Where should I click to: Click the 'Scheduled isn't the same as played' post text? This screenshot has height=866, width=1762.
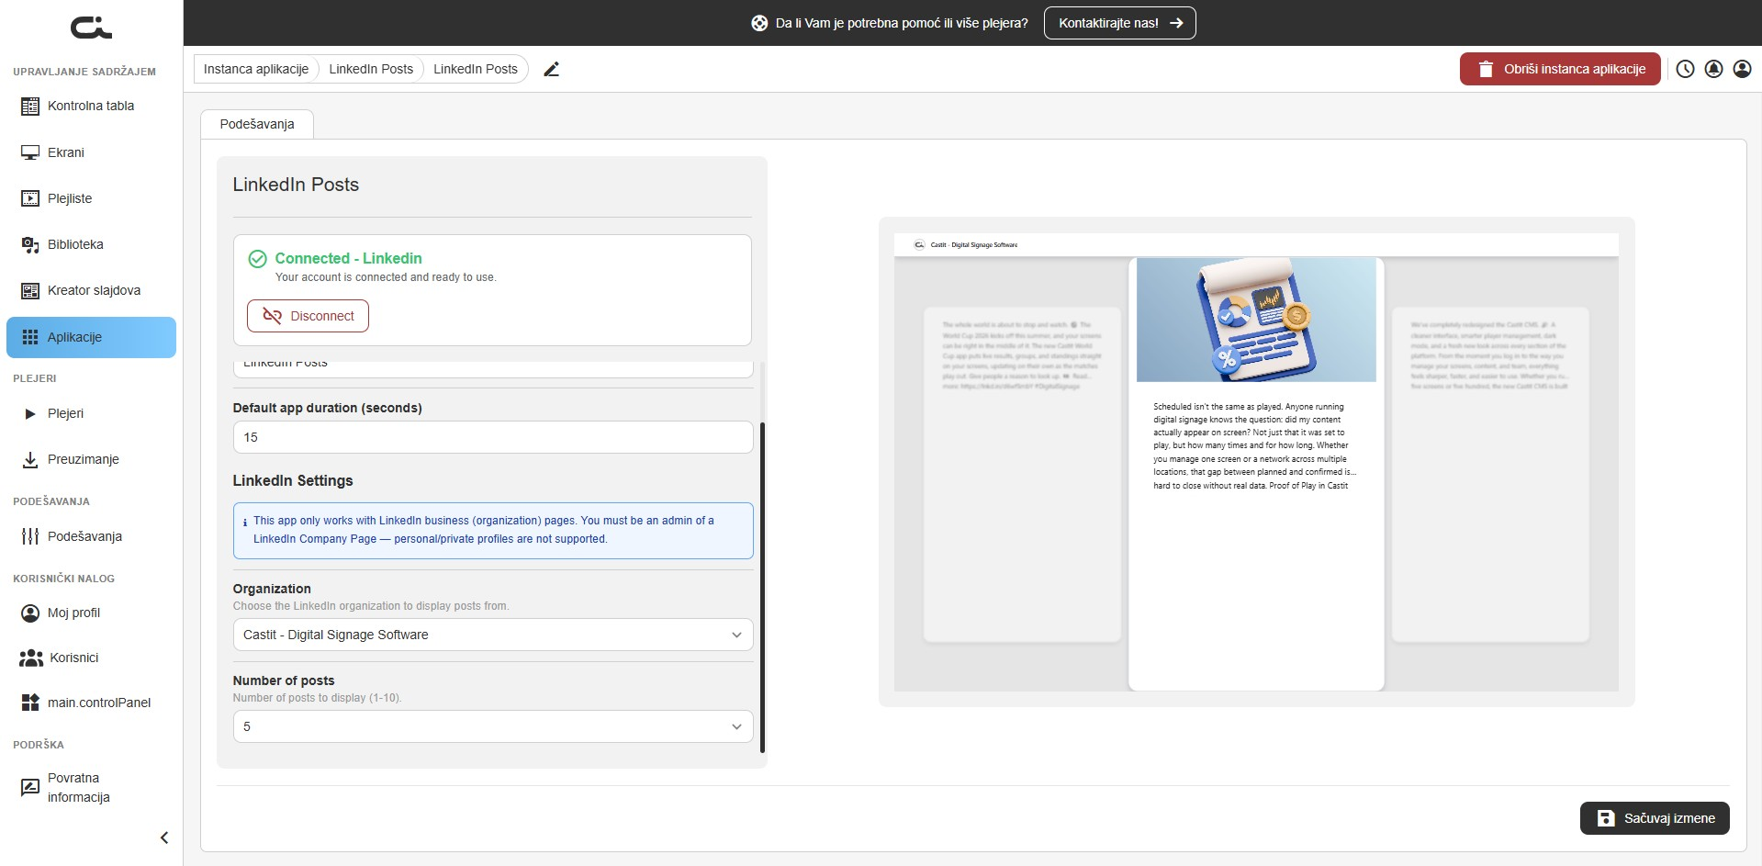pyautogui.click(x=1254, y=445)
